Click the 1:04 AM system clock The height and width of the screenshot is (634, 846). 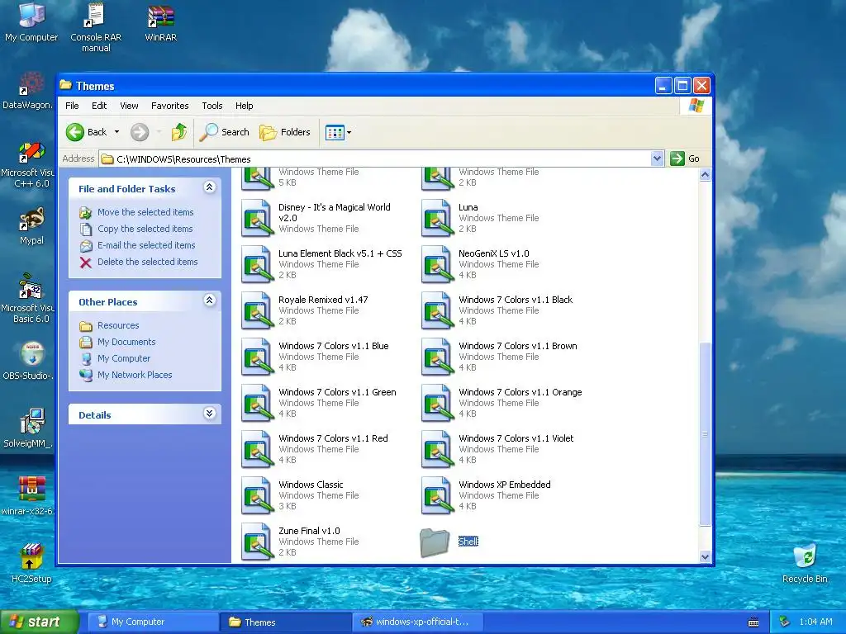pos(815,622)
